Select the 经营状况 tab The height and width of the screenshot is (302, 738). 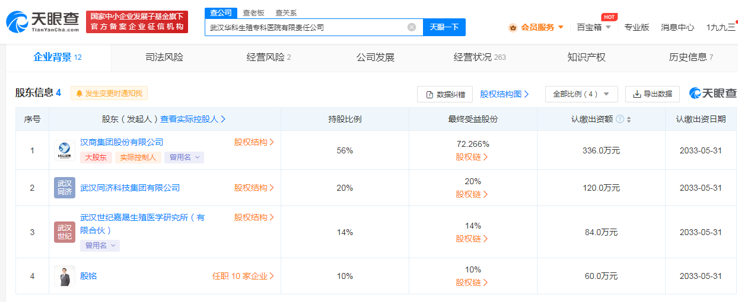click(x=479, y=57)
